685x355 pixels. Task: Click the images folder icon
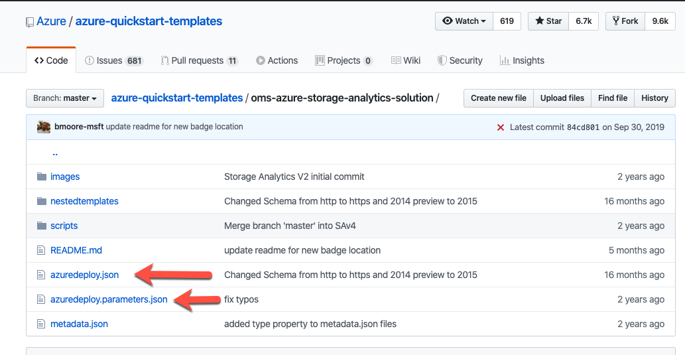[x=42, y=177]
